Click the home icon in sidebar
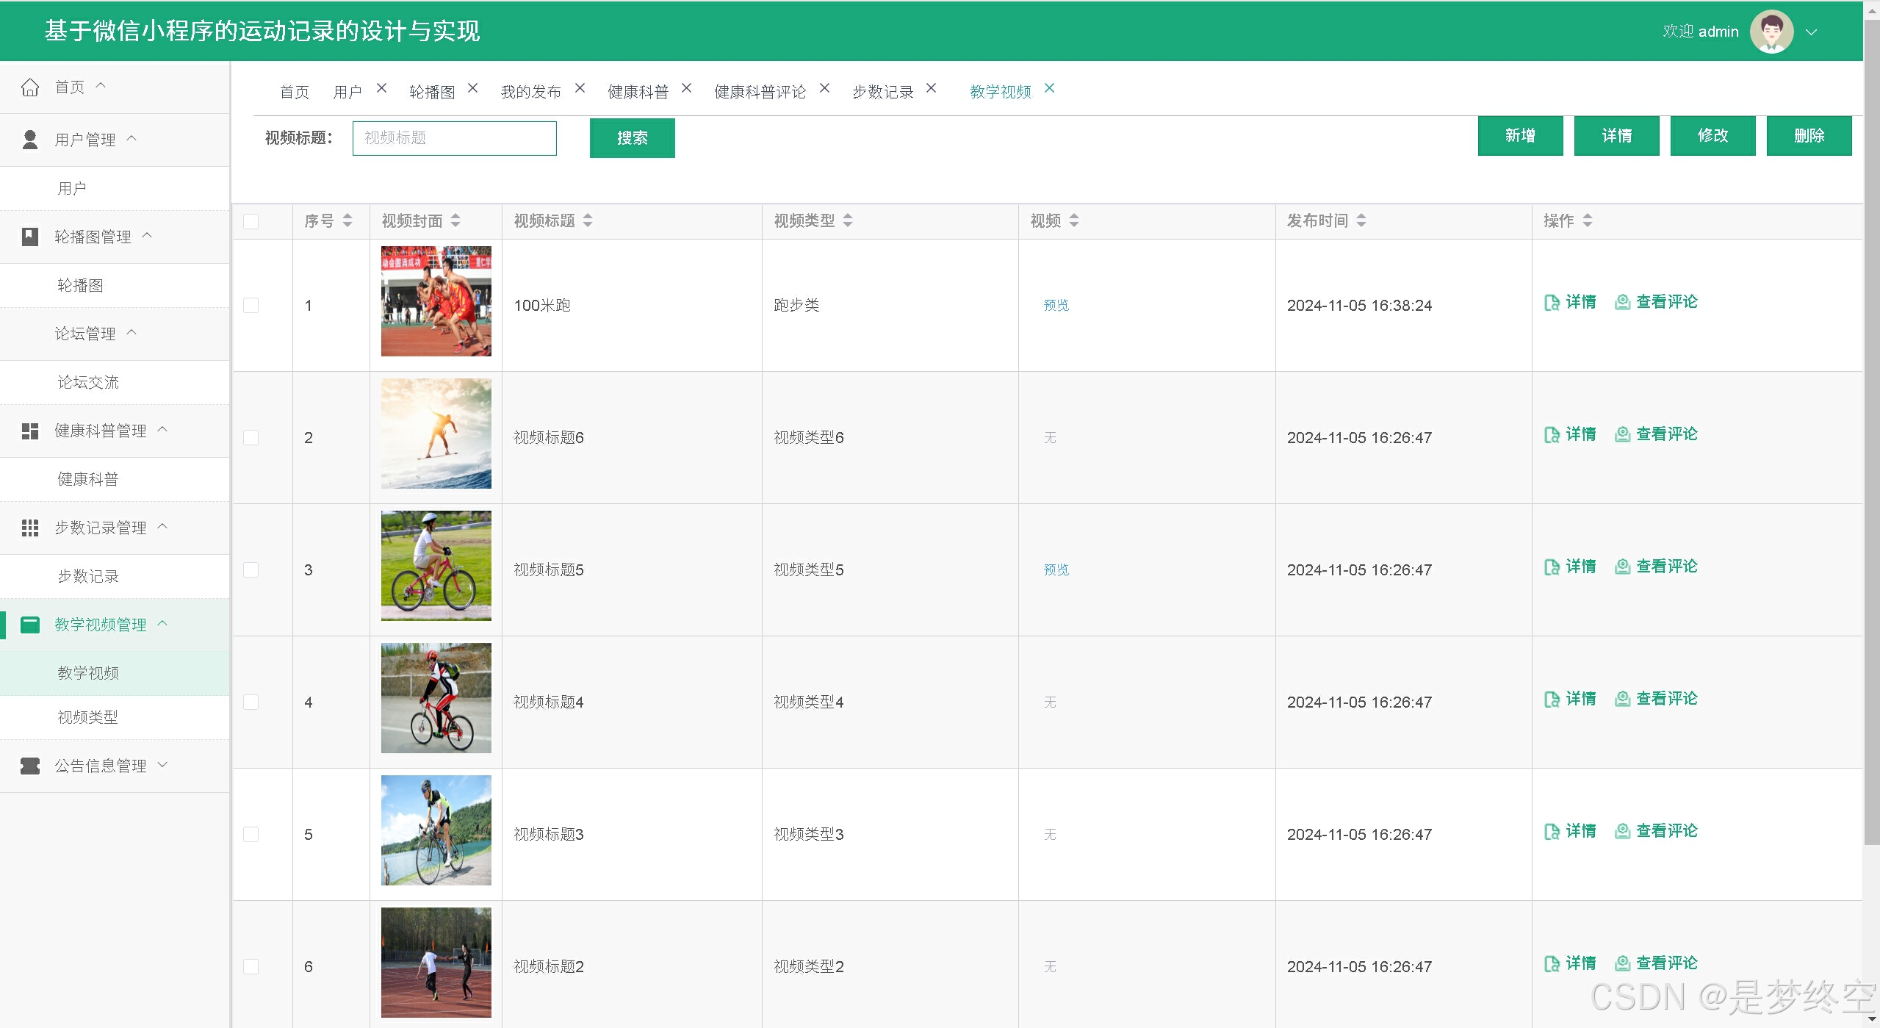Viewport: 1880px width, 1028px height. coord(30,87)
